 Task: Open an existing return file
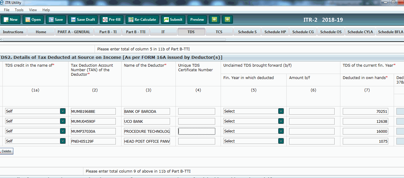coord(33,19)
